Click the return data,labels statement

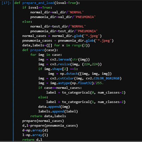click(48, 116)
